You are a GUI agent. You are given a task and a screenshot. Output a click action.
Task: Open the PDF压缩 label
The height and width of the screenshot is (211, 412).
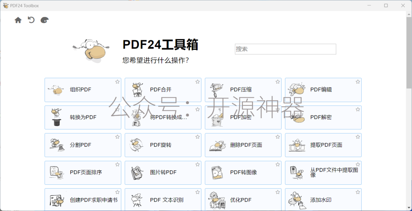[241, 90]
